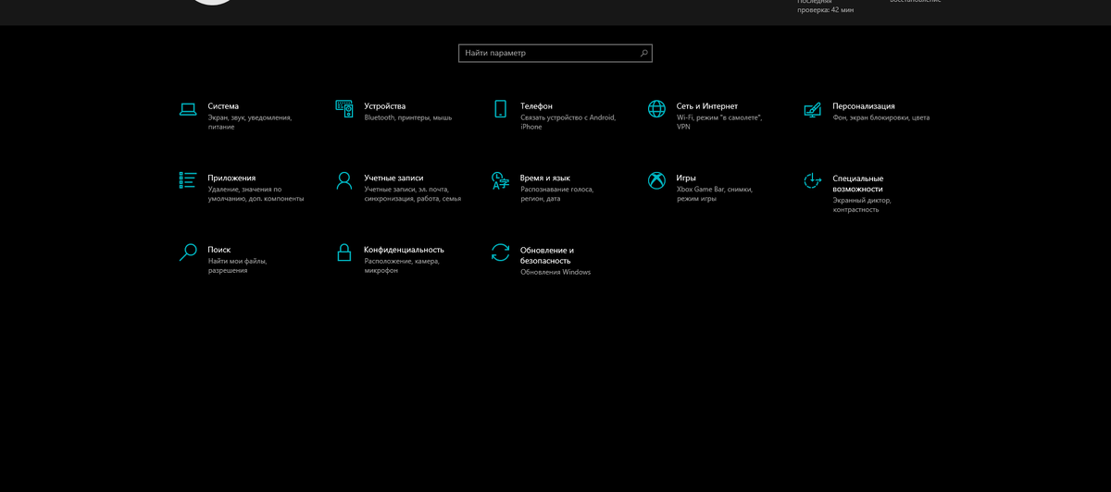Click text 'Xbox Game Bar, снимки, режим игры'

click(x=715, y=193)
